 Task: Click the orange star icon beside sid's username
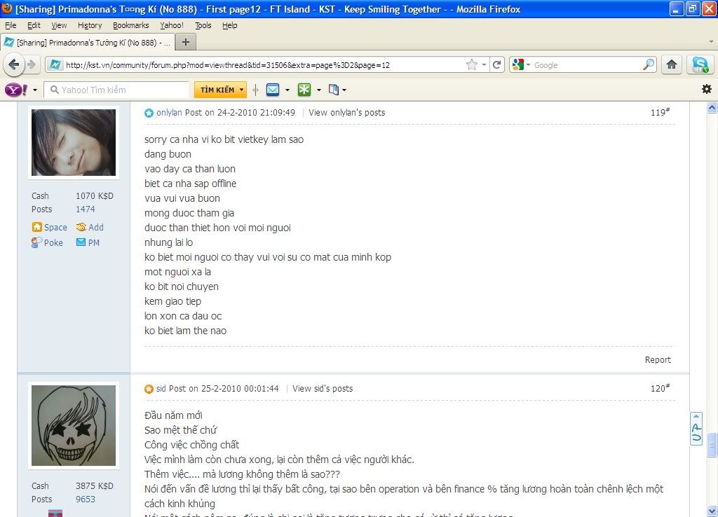[149, 389]
